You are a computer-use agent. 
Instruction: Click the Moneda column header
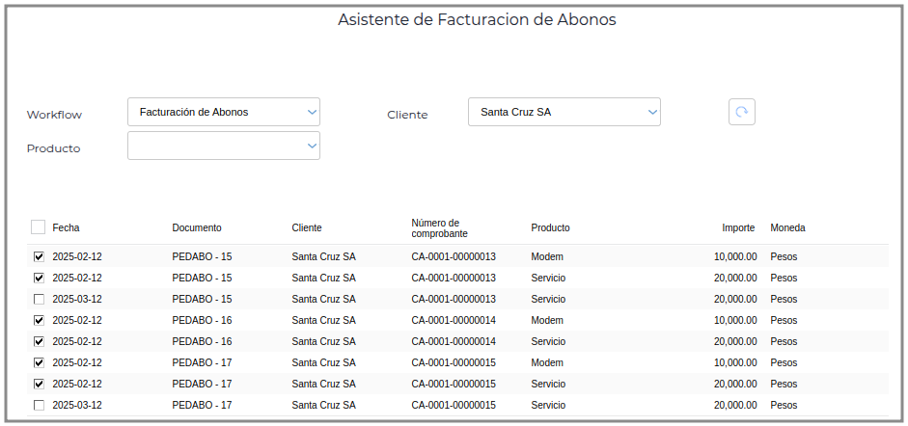tap(787, 228)
